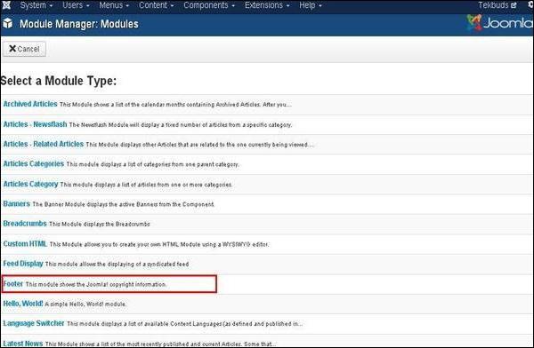Viewport: 534px width, 348px height.
Task: Open the System menu
Action: pos(36,5)
